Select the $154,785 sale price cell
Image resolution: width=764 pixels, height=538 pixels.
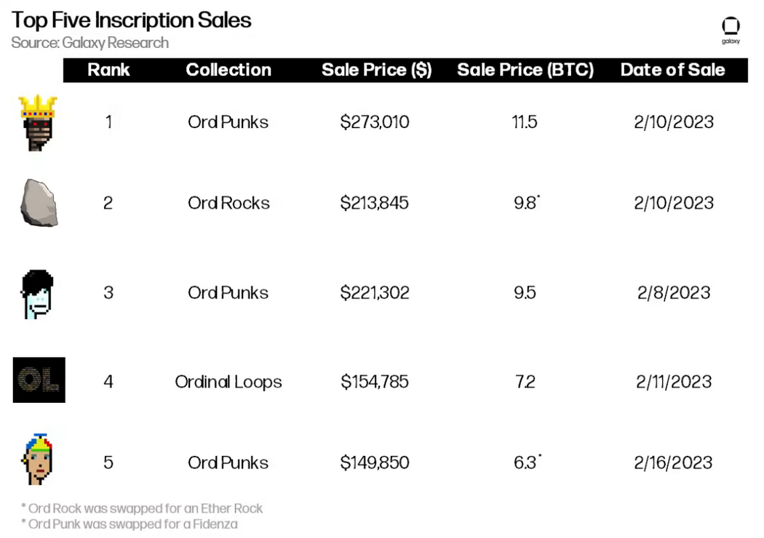tap(374, 382)
